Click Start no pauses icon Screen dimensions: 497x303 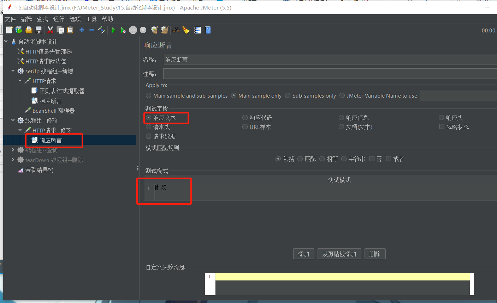click(123, 30)
